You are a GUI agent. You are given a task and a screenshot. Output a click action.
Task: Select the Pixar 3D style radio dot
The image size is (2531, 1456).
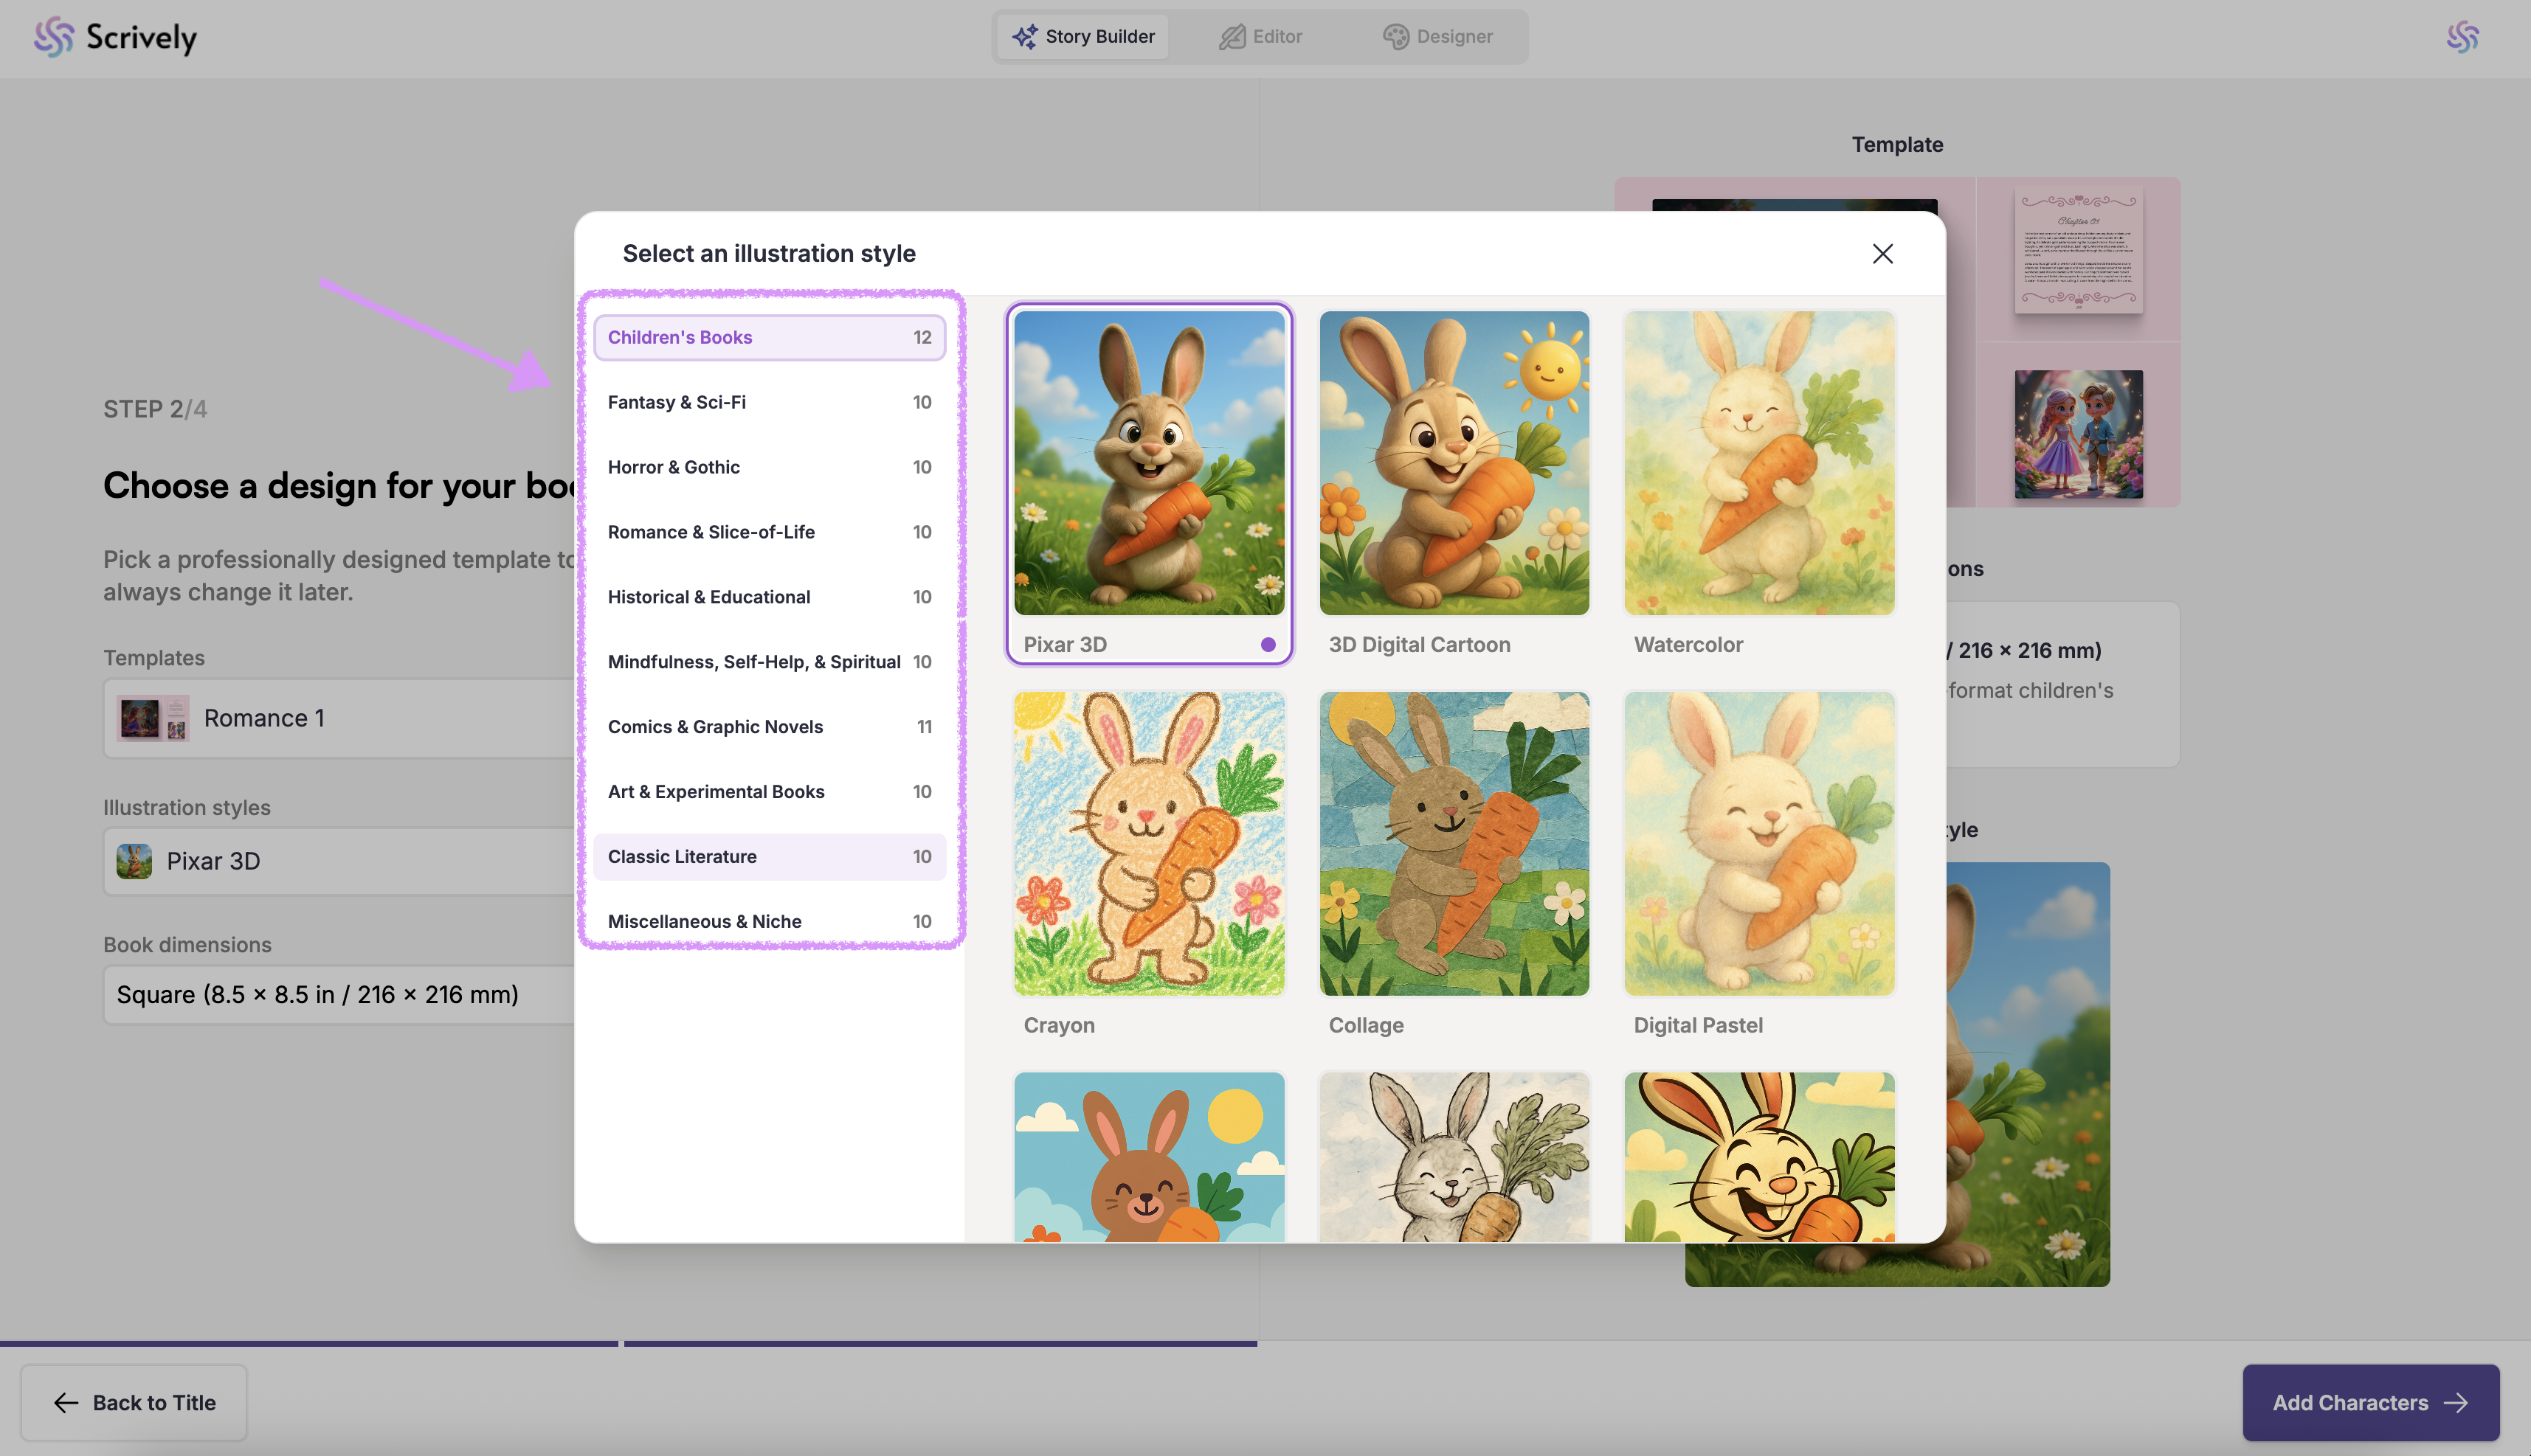(1268, 645)
